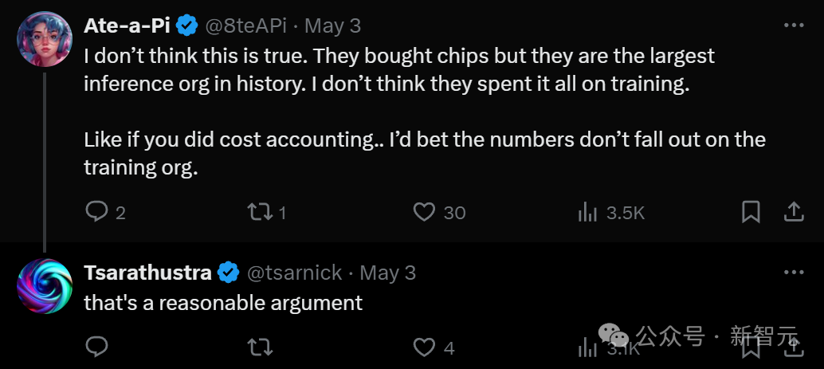Open more options for Tsarathustra's reply
This screenshot has width=824, height=369.
coord(794,273)
